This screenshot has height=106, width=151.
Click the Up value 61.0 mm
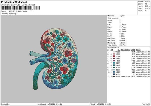tap(123, 29)
